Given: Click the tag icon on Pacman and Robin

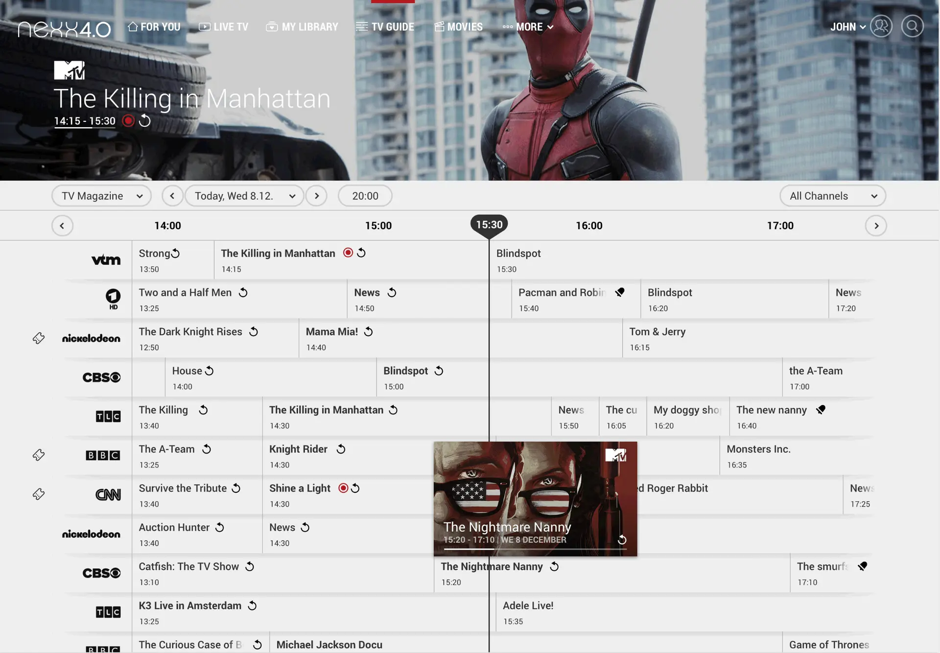Looking at the screenshot, I should point(620,292).
